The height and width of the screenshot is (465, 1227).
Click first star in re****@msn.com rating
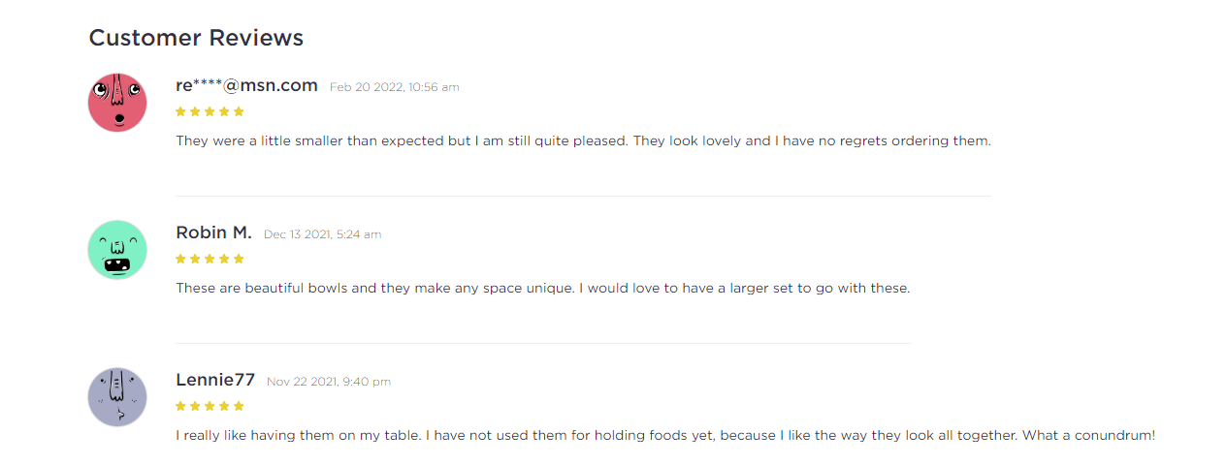click(x=180, y=111)
